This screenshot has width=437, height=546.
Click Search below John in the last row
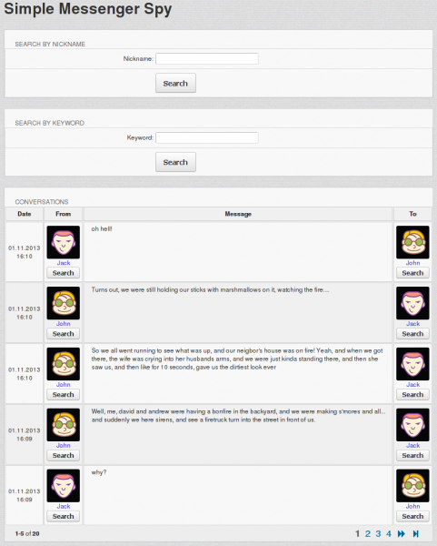pyautogui.click(x=412, y=516)
